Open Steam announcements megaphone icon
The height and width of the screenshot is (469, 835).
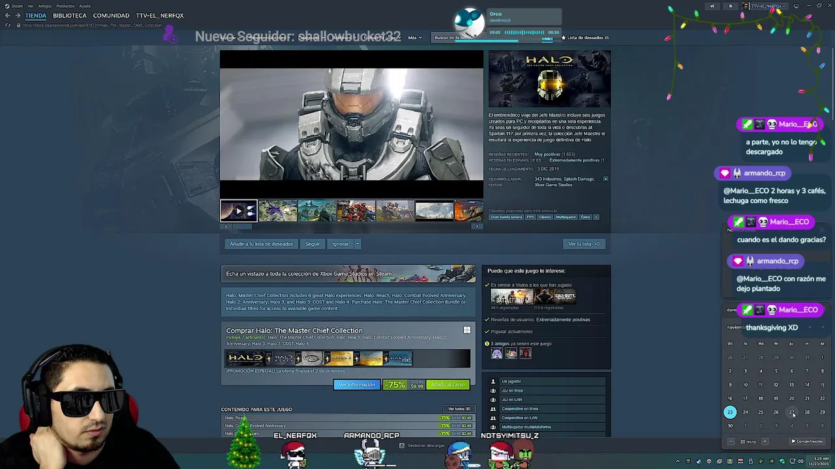coord(712,6)
